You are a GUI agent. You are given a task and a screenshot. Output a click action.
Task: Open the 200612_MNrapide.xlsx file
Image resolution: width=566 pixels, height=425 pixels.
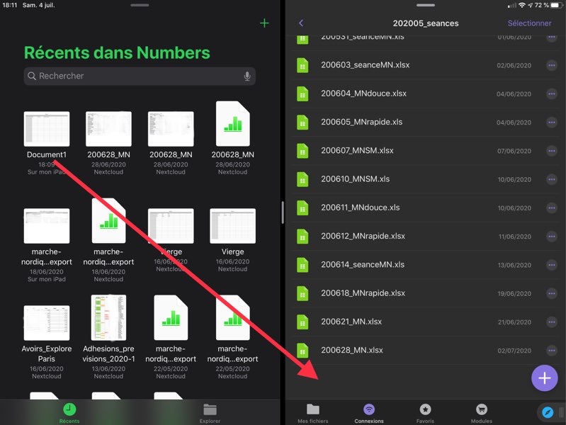pyautogui.click(x=363, y=236)
